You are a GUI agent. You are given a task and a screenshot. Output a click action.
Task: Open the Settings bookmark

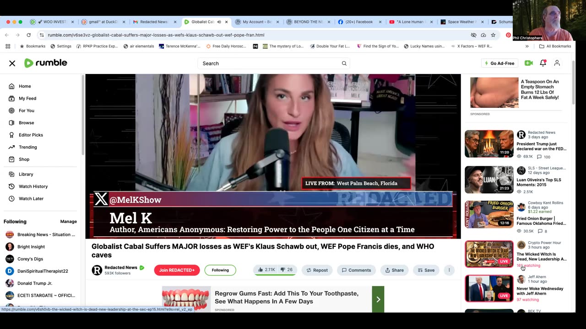60,46
